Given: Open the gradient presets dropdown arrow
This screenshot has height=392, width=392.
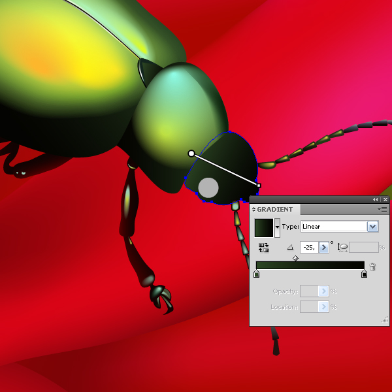Looking at the screenshot, I should coord(277,228).
